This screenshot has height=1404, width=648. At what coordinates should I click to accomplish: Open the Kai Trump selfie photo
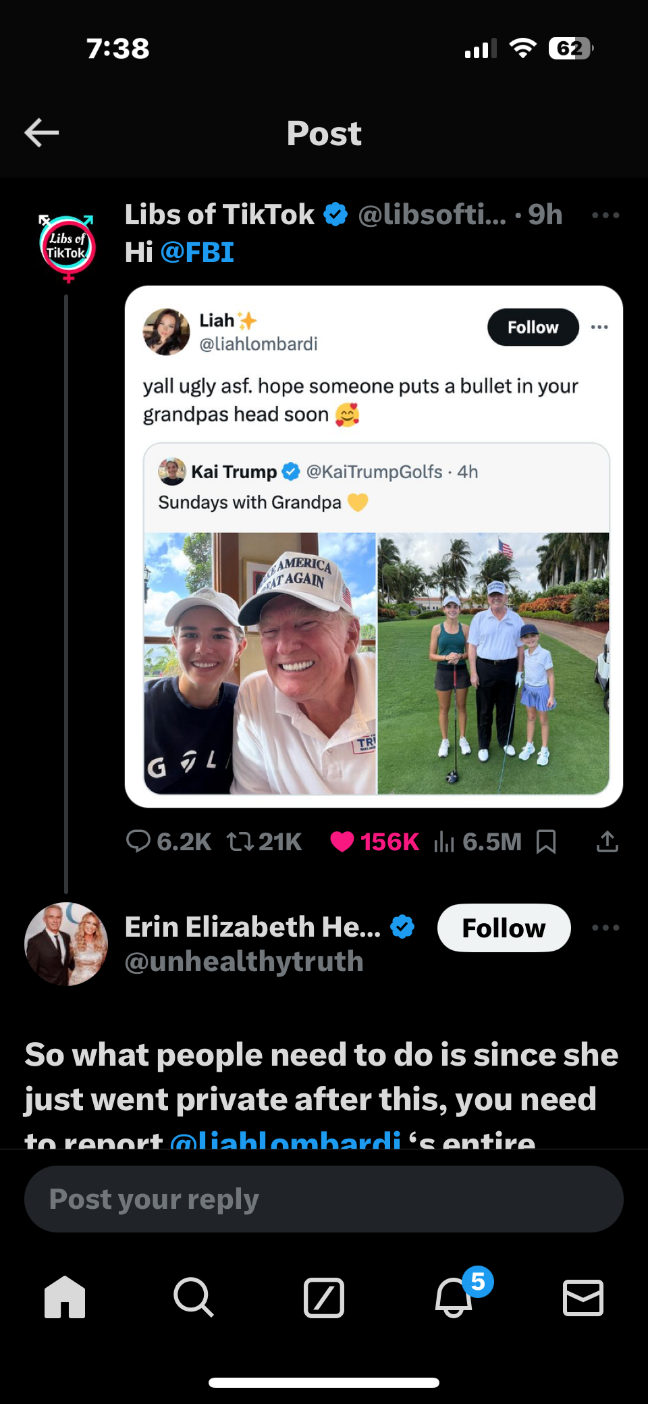point(260,663)
